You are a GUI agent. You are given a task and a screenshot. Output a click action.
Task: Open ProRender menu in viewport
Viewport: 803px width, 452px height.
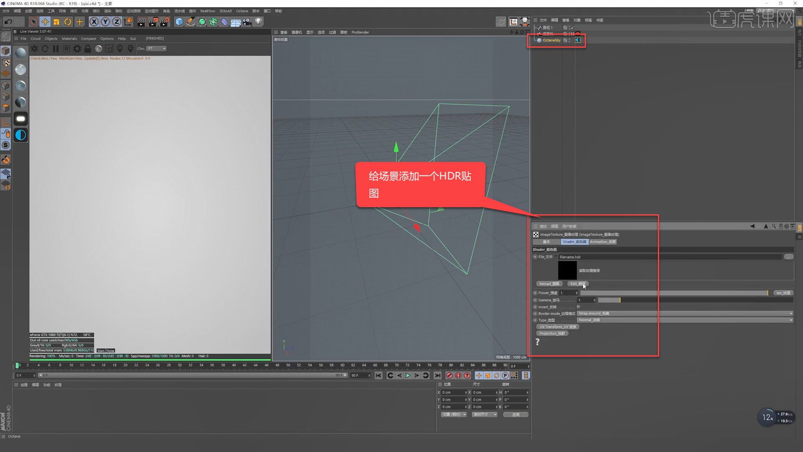(360, 32)
